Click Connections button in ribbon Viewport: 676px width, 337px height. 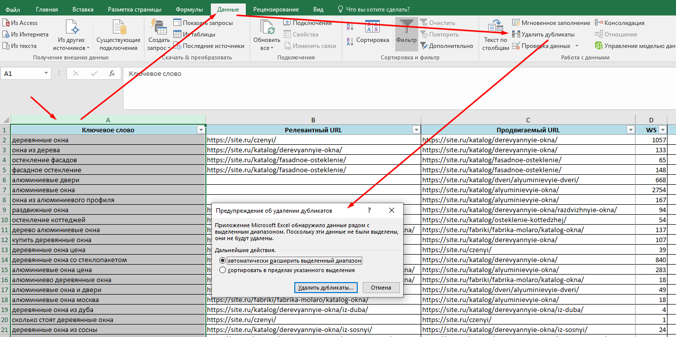point(307,23)
